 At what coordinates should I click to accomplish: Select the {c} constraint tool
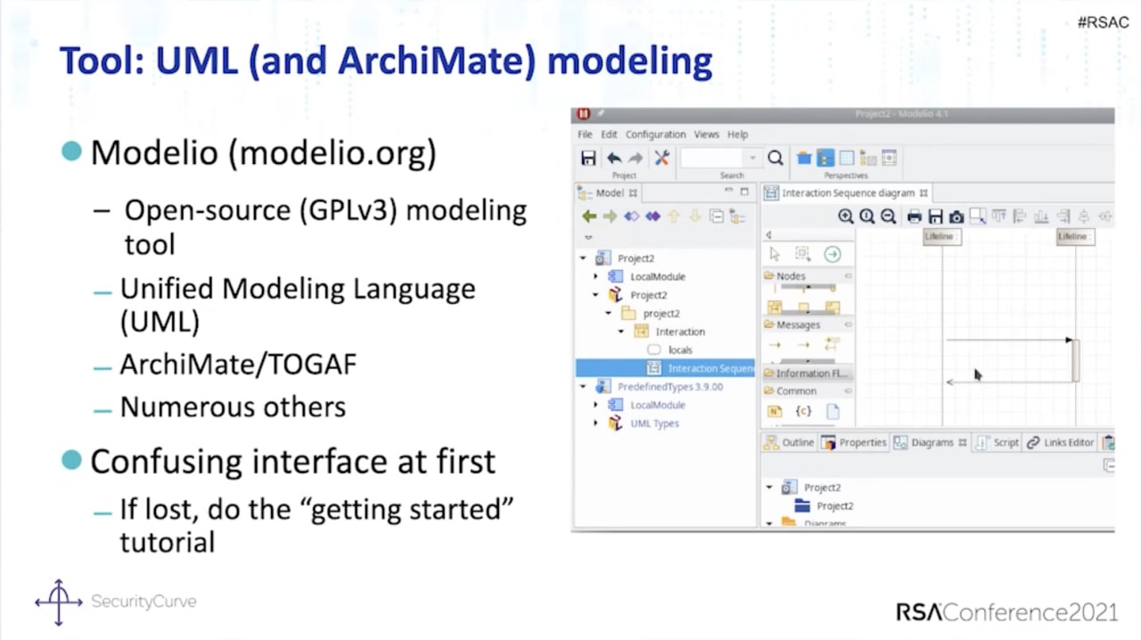(x=803, y=411)
